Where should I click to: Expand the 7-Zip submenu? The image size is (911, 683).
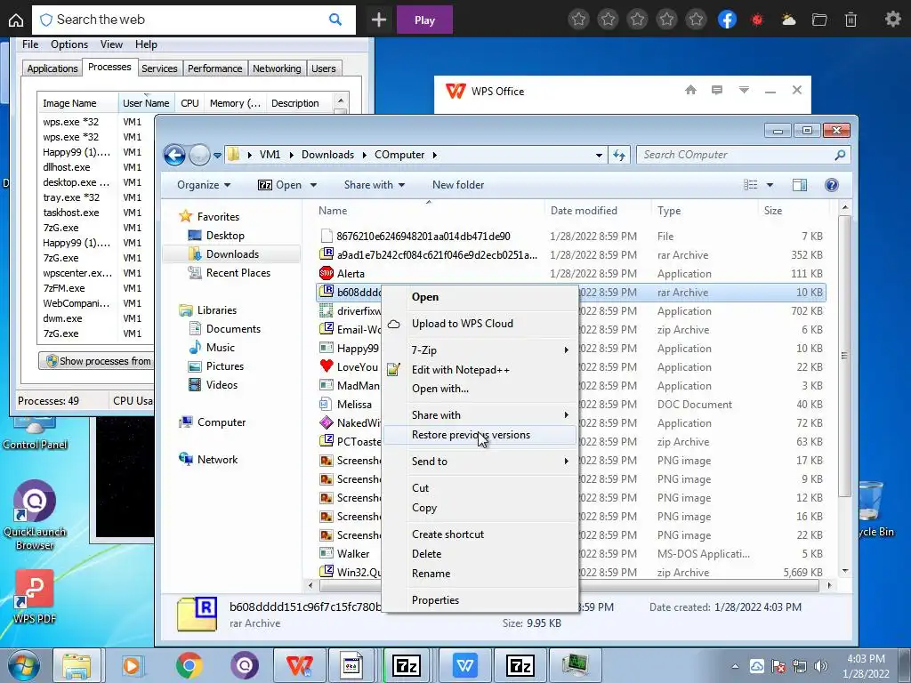click(481, 350)
